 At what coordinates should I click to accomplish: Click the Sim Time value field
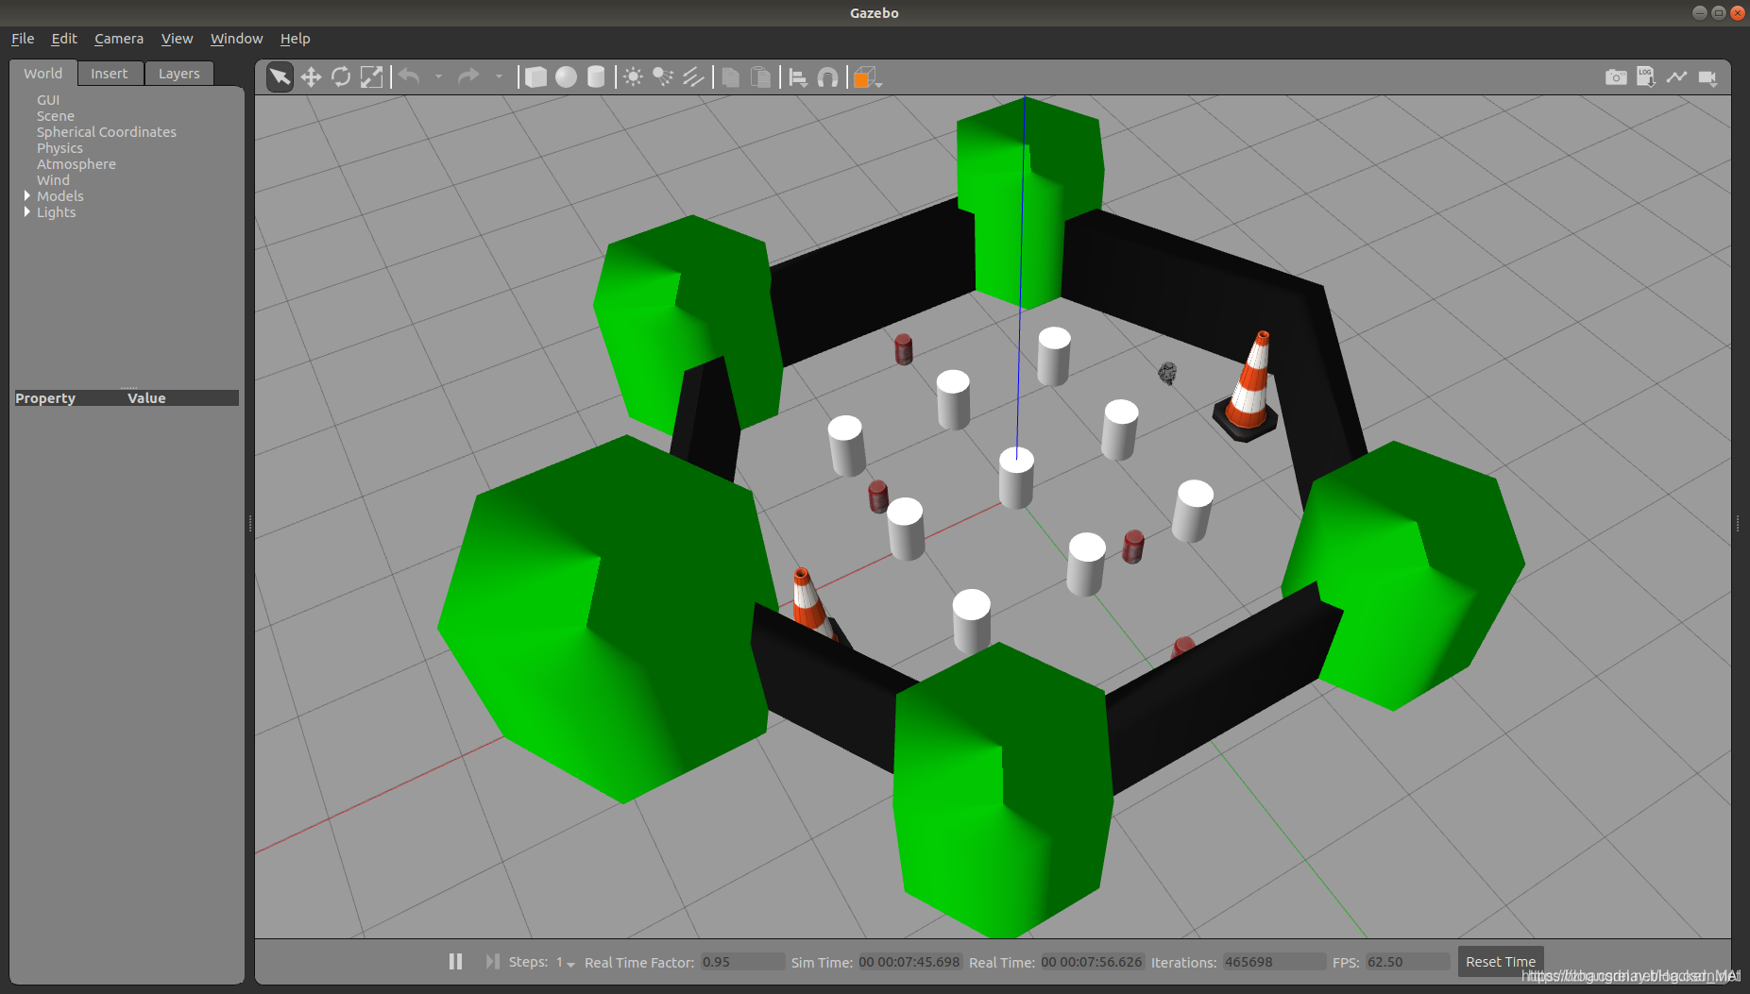(909, 962)
